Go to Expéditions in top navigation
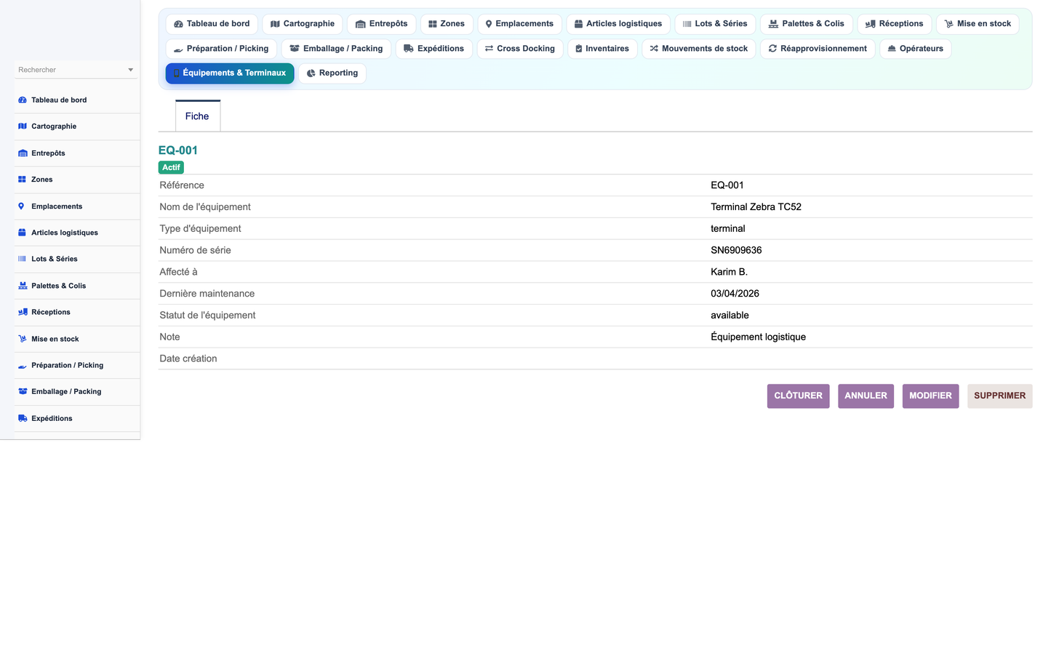Viewport: 1051px width, 650px height. tap(434, 49)
